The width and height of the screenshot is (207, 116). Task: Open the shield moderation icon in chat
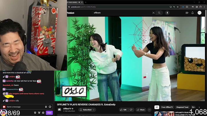35,113
